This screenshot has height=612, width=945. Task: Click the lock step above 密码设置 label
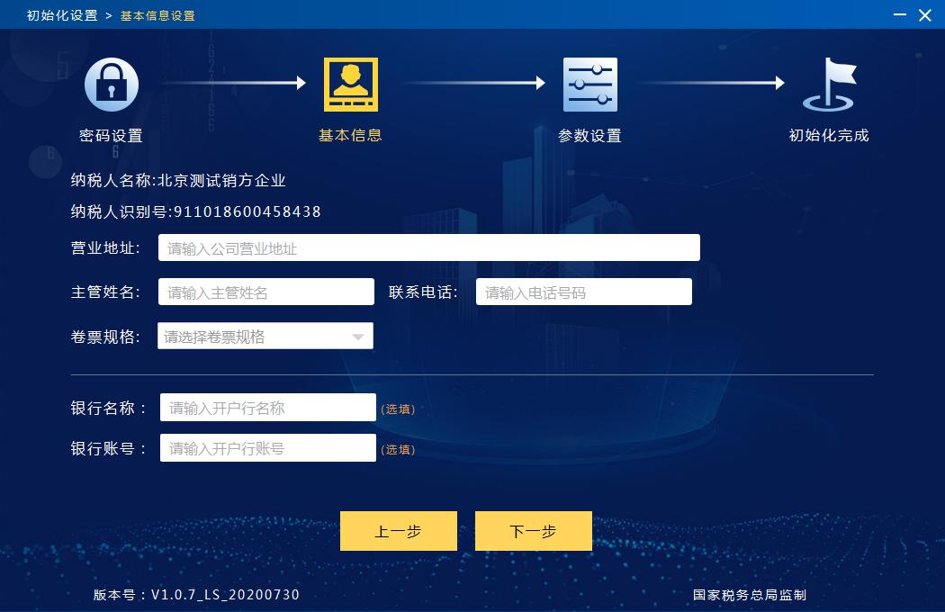pyautogui.click(x=112, y=83)
